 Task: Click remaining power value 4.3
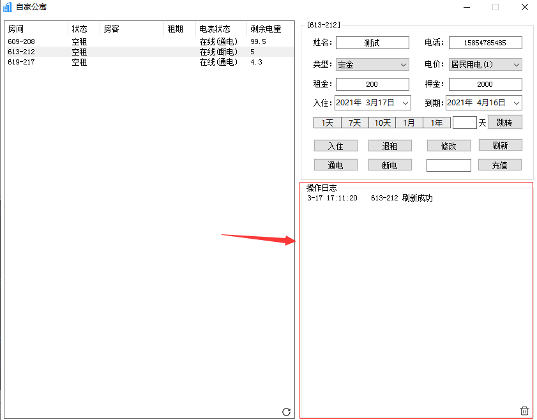(x=256, y=62)
